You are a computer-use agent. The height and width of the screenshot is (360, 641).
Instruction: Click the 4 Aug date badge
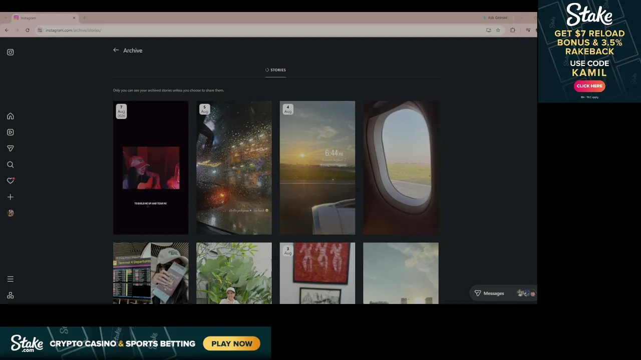(288, 109)
